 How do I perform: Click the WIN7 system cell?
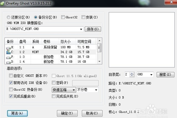coord(35,52)
